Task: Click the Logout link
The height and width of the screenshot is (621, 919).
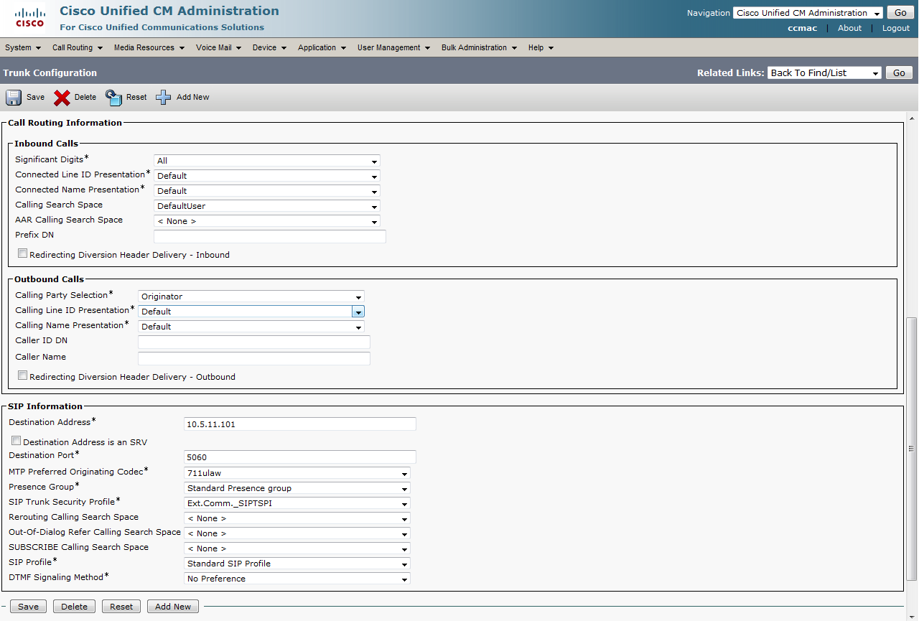Action: 895,28
